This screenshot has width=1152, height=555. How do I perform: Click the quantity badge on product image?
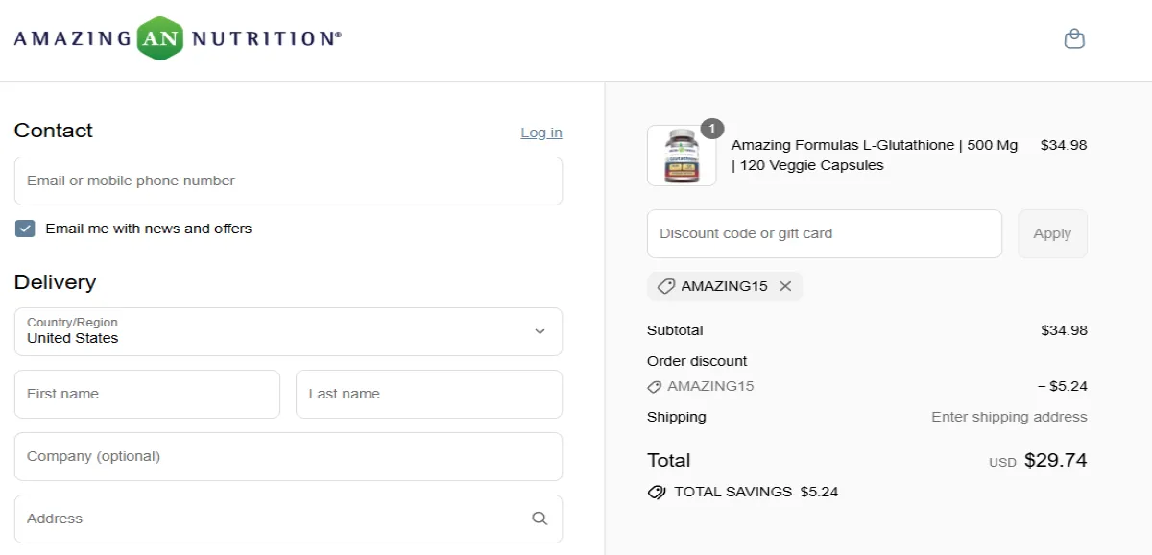tap(711, 128)
